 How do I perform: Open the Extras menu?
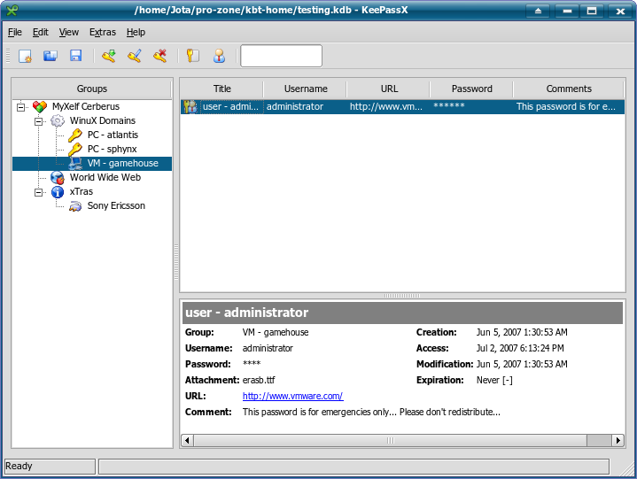click(103, 32)
